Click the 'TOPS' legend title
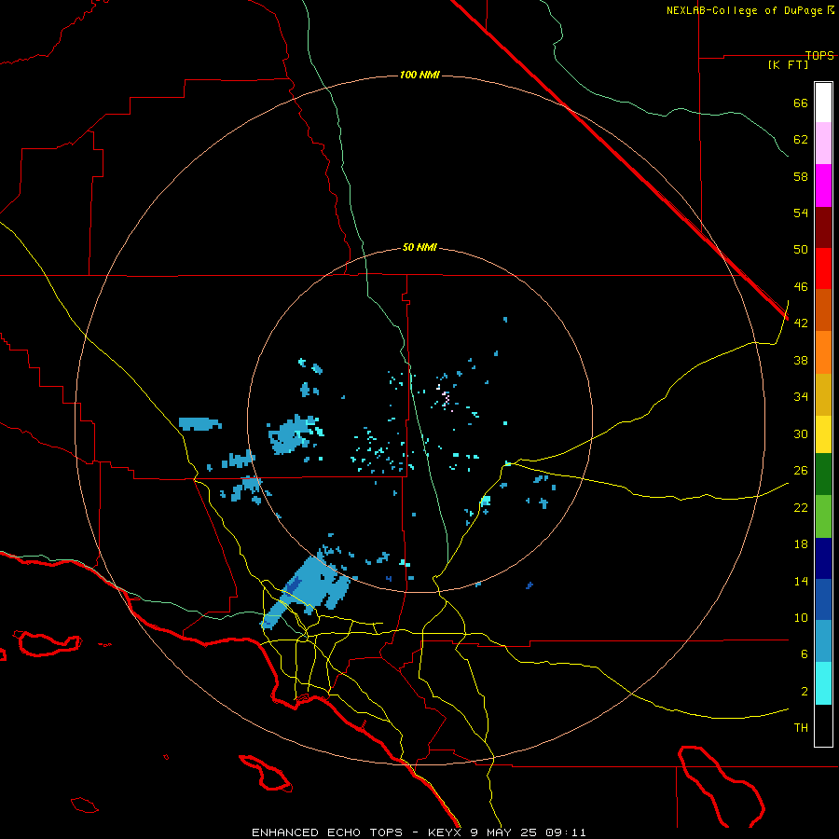Viewport: 839px width, 839px height. click(819, 55)
